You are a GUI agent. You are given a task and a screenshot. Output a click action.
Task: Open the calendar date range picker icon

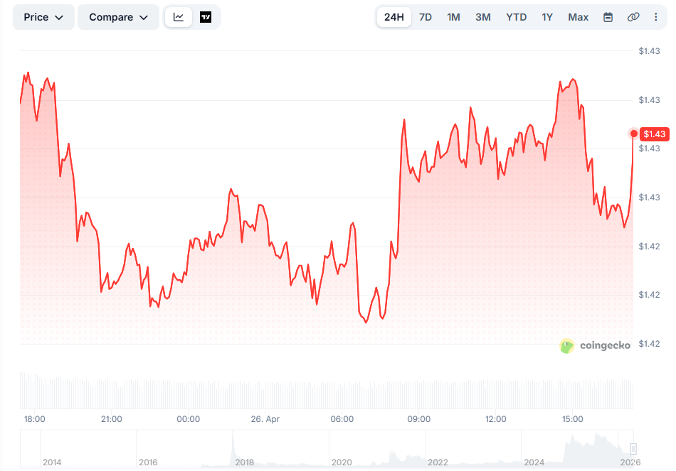tap(608, 16)
